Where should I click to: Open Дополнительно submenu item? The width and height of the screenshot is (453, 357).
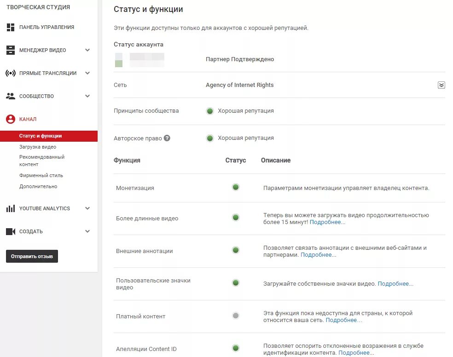[38, 186]
